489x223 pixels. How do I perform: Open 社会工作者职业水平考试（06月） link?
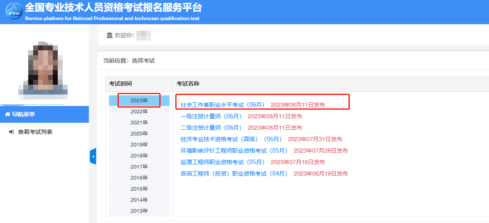click(x=223, y=105)
